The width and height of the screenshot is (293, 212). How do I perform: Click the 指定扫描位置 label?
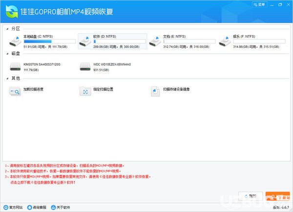103,89
